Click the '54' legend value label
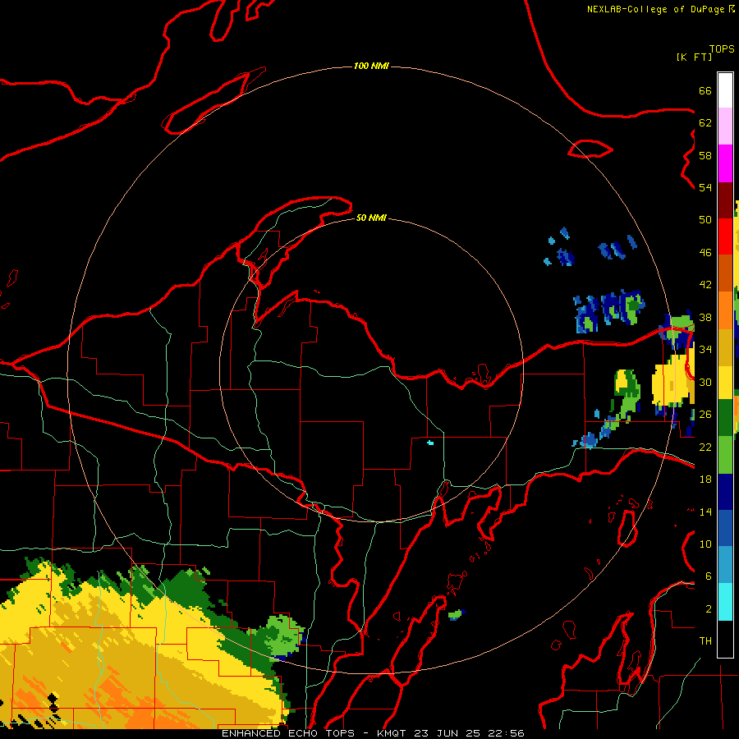Image resolution: width=739 pixels, height=739 pixels. coord(705,187)
